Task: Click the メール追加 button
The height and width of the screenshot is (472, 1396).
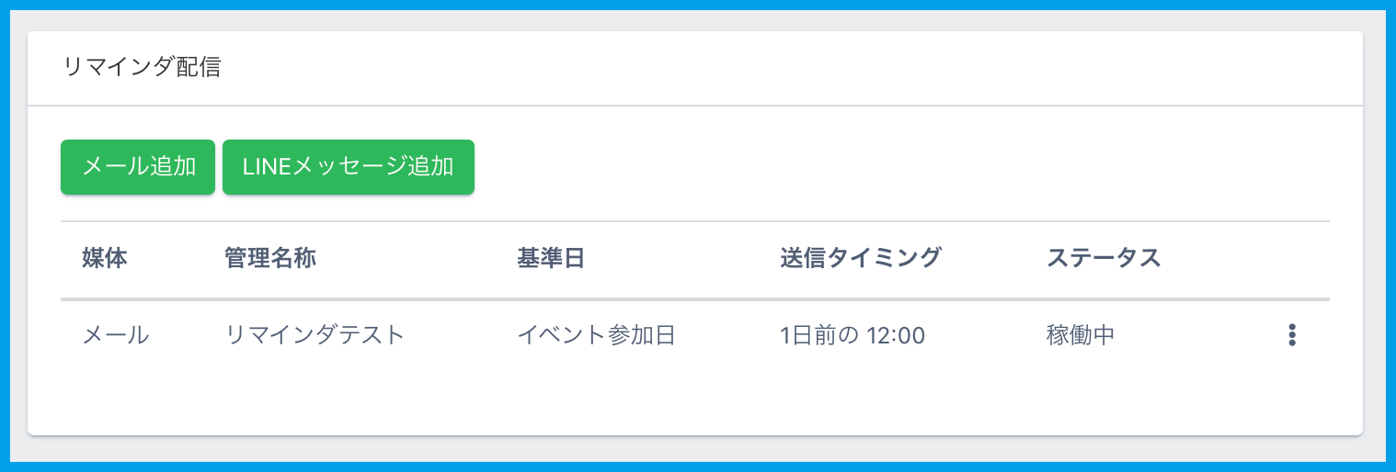Action: (x=138, y=167)
